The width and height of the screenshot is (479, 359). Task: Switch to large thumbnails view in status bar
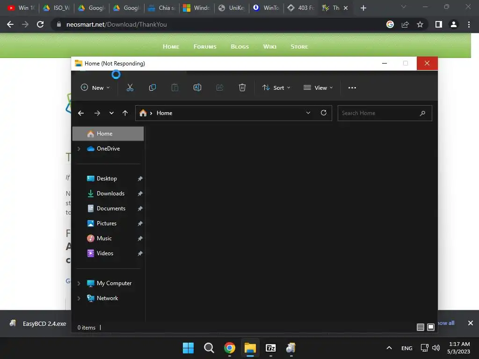click(431, 327)
